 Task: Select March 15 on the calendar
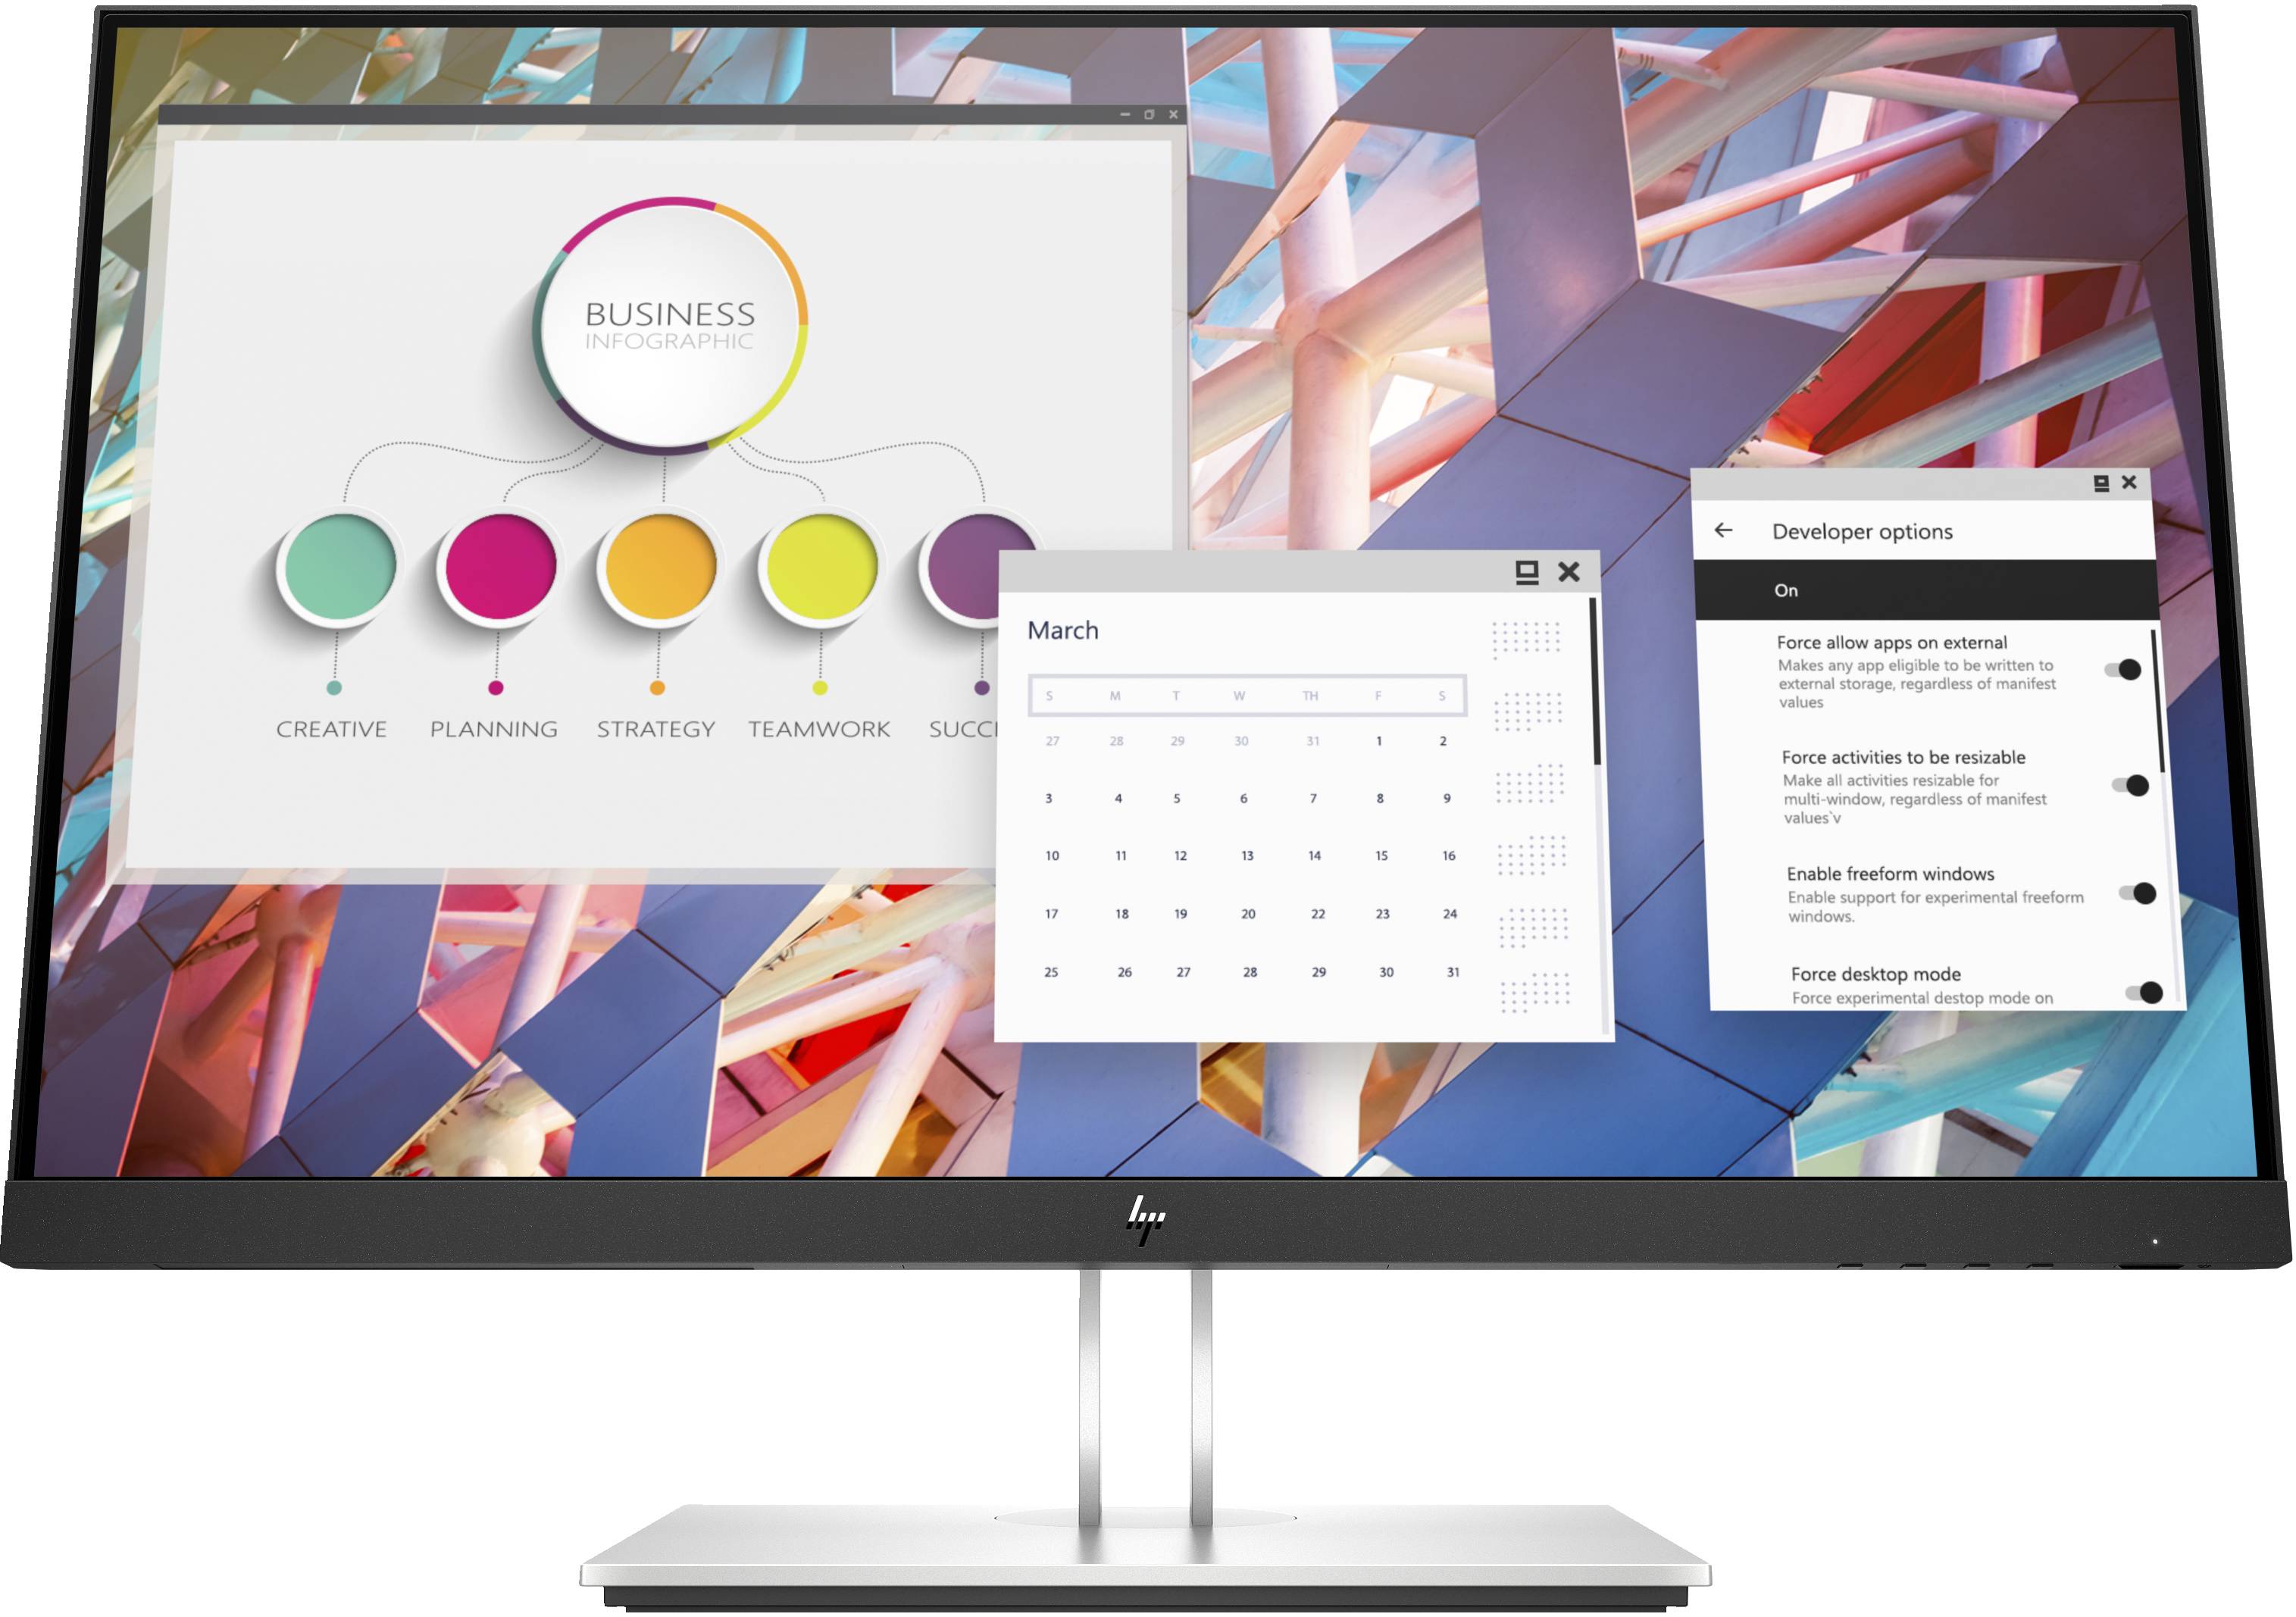tap(1381, 855)
